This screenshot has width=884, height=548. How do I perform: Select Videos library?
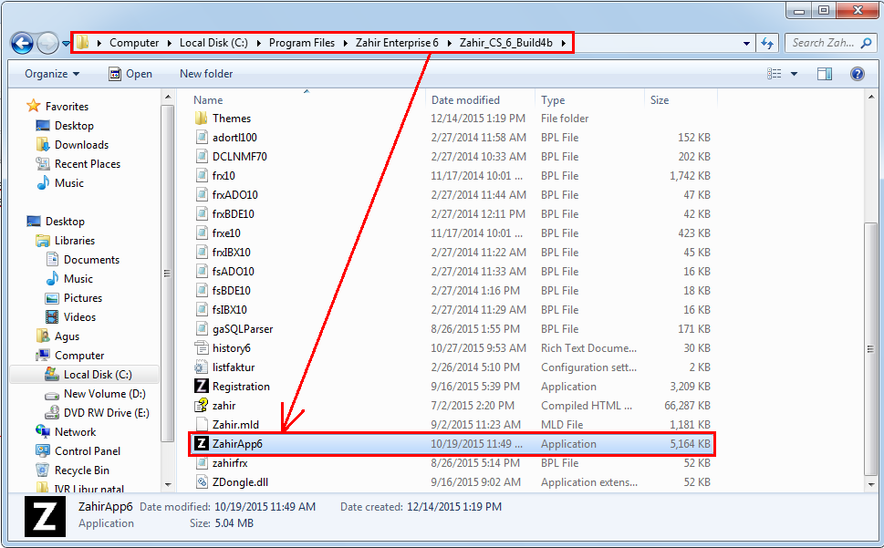click(x=79, y=317)
